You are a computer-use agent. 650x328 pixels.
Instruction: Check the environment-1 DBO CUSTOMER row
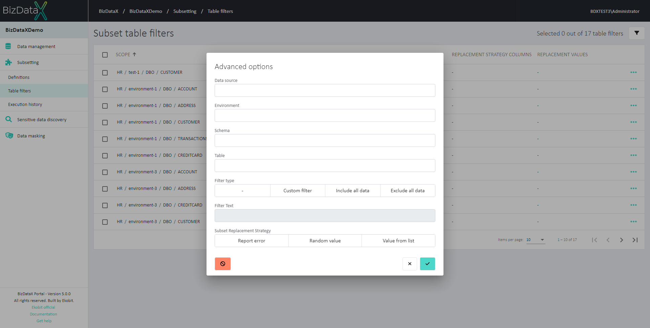pos(105,123)
